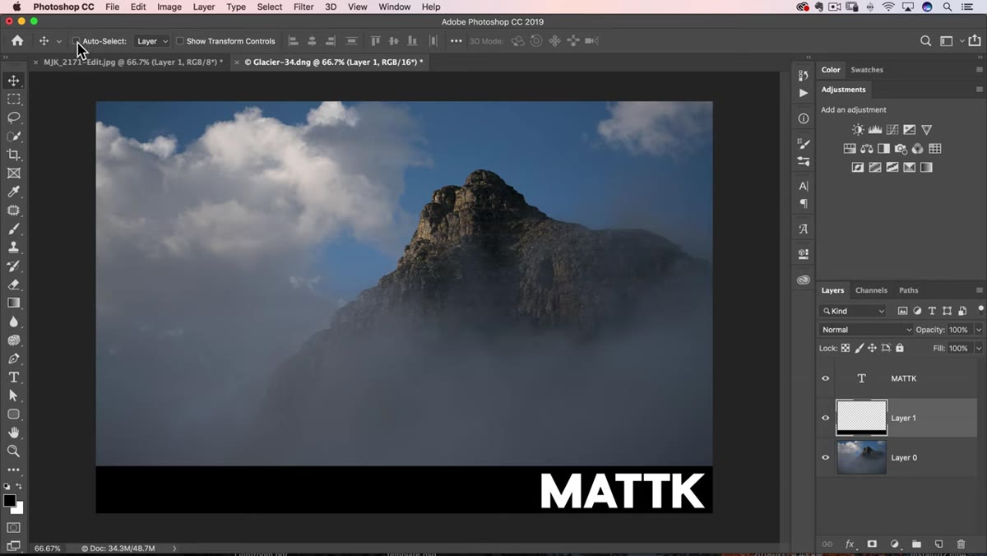Select the Gradient tool
The height and width of the screenshot is (556, 987).
point(13,303)
